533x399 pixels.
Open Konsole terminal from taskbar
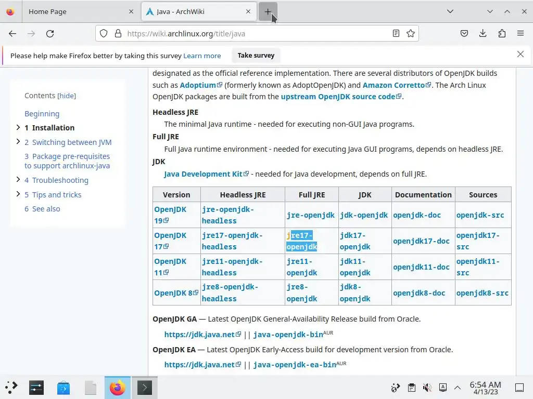pyautogui.click(x=145, y=388)
